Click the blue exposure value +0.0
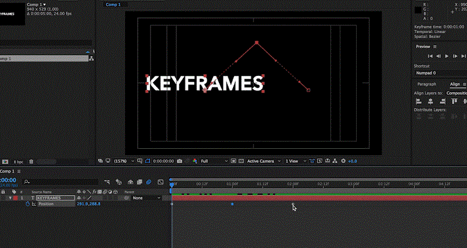The width and height of the screenshot is (467, 248). (353, 161)
